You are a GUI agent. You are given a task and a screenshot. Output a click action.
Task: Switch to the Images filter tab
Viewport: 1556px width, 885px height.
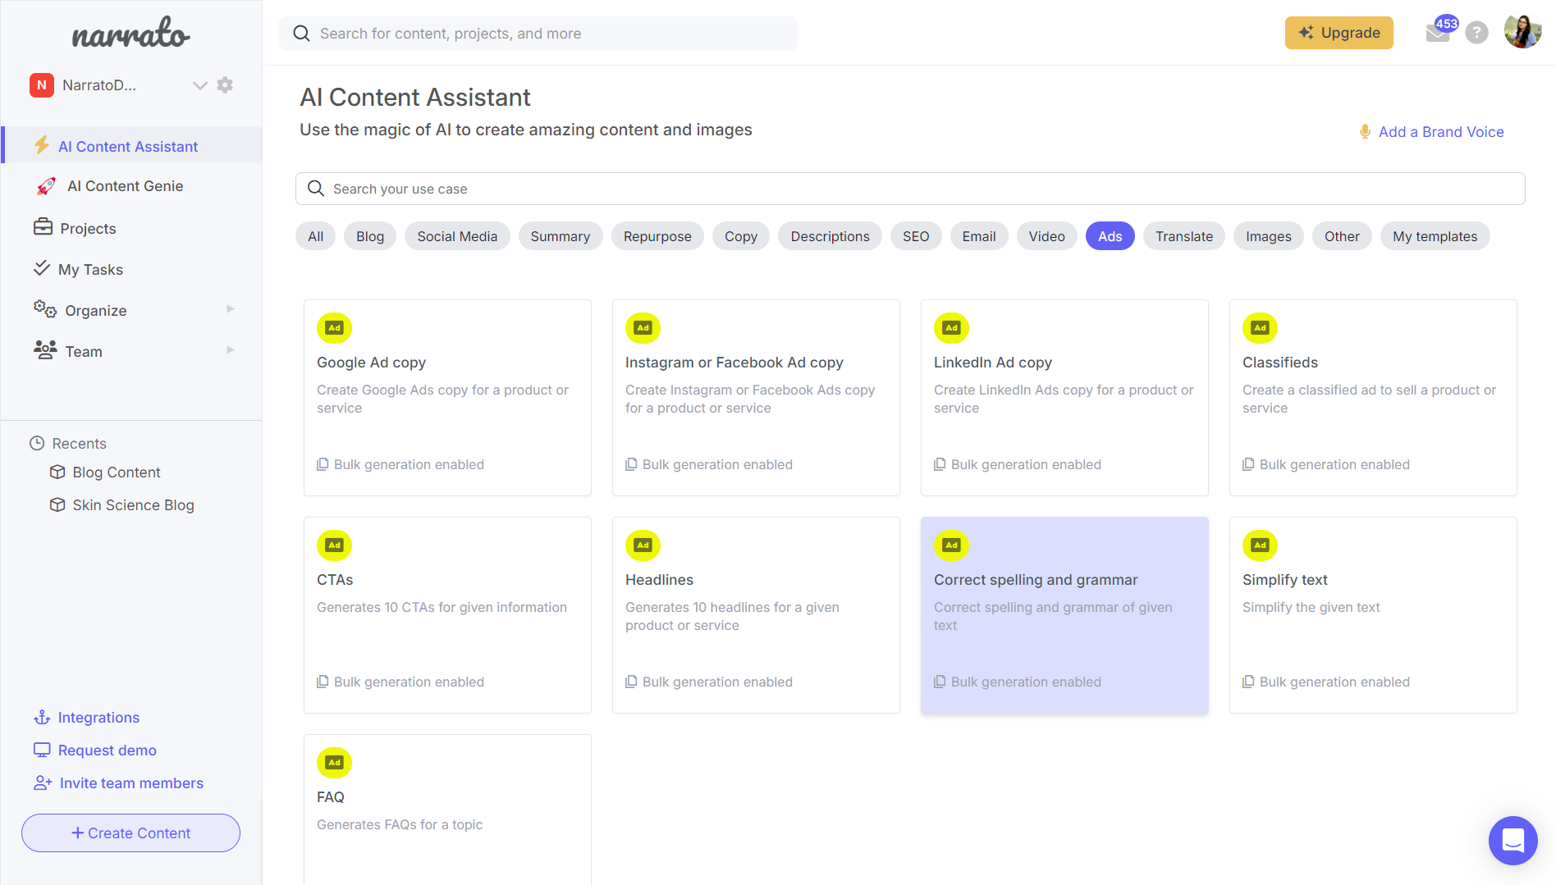[x=1267, y=235]
